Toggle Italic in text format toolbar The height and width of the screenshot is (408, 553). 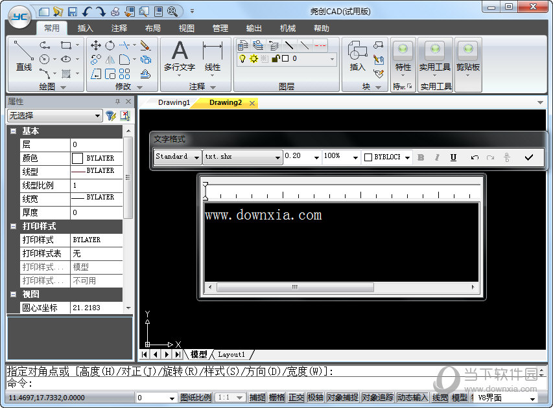coord(437,157)
